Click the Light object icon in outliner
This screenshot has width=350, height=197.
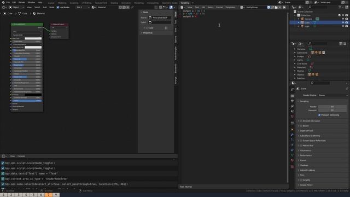(302, 26)
